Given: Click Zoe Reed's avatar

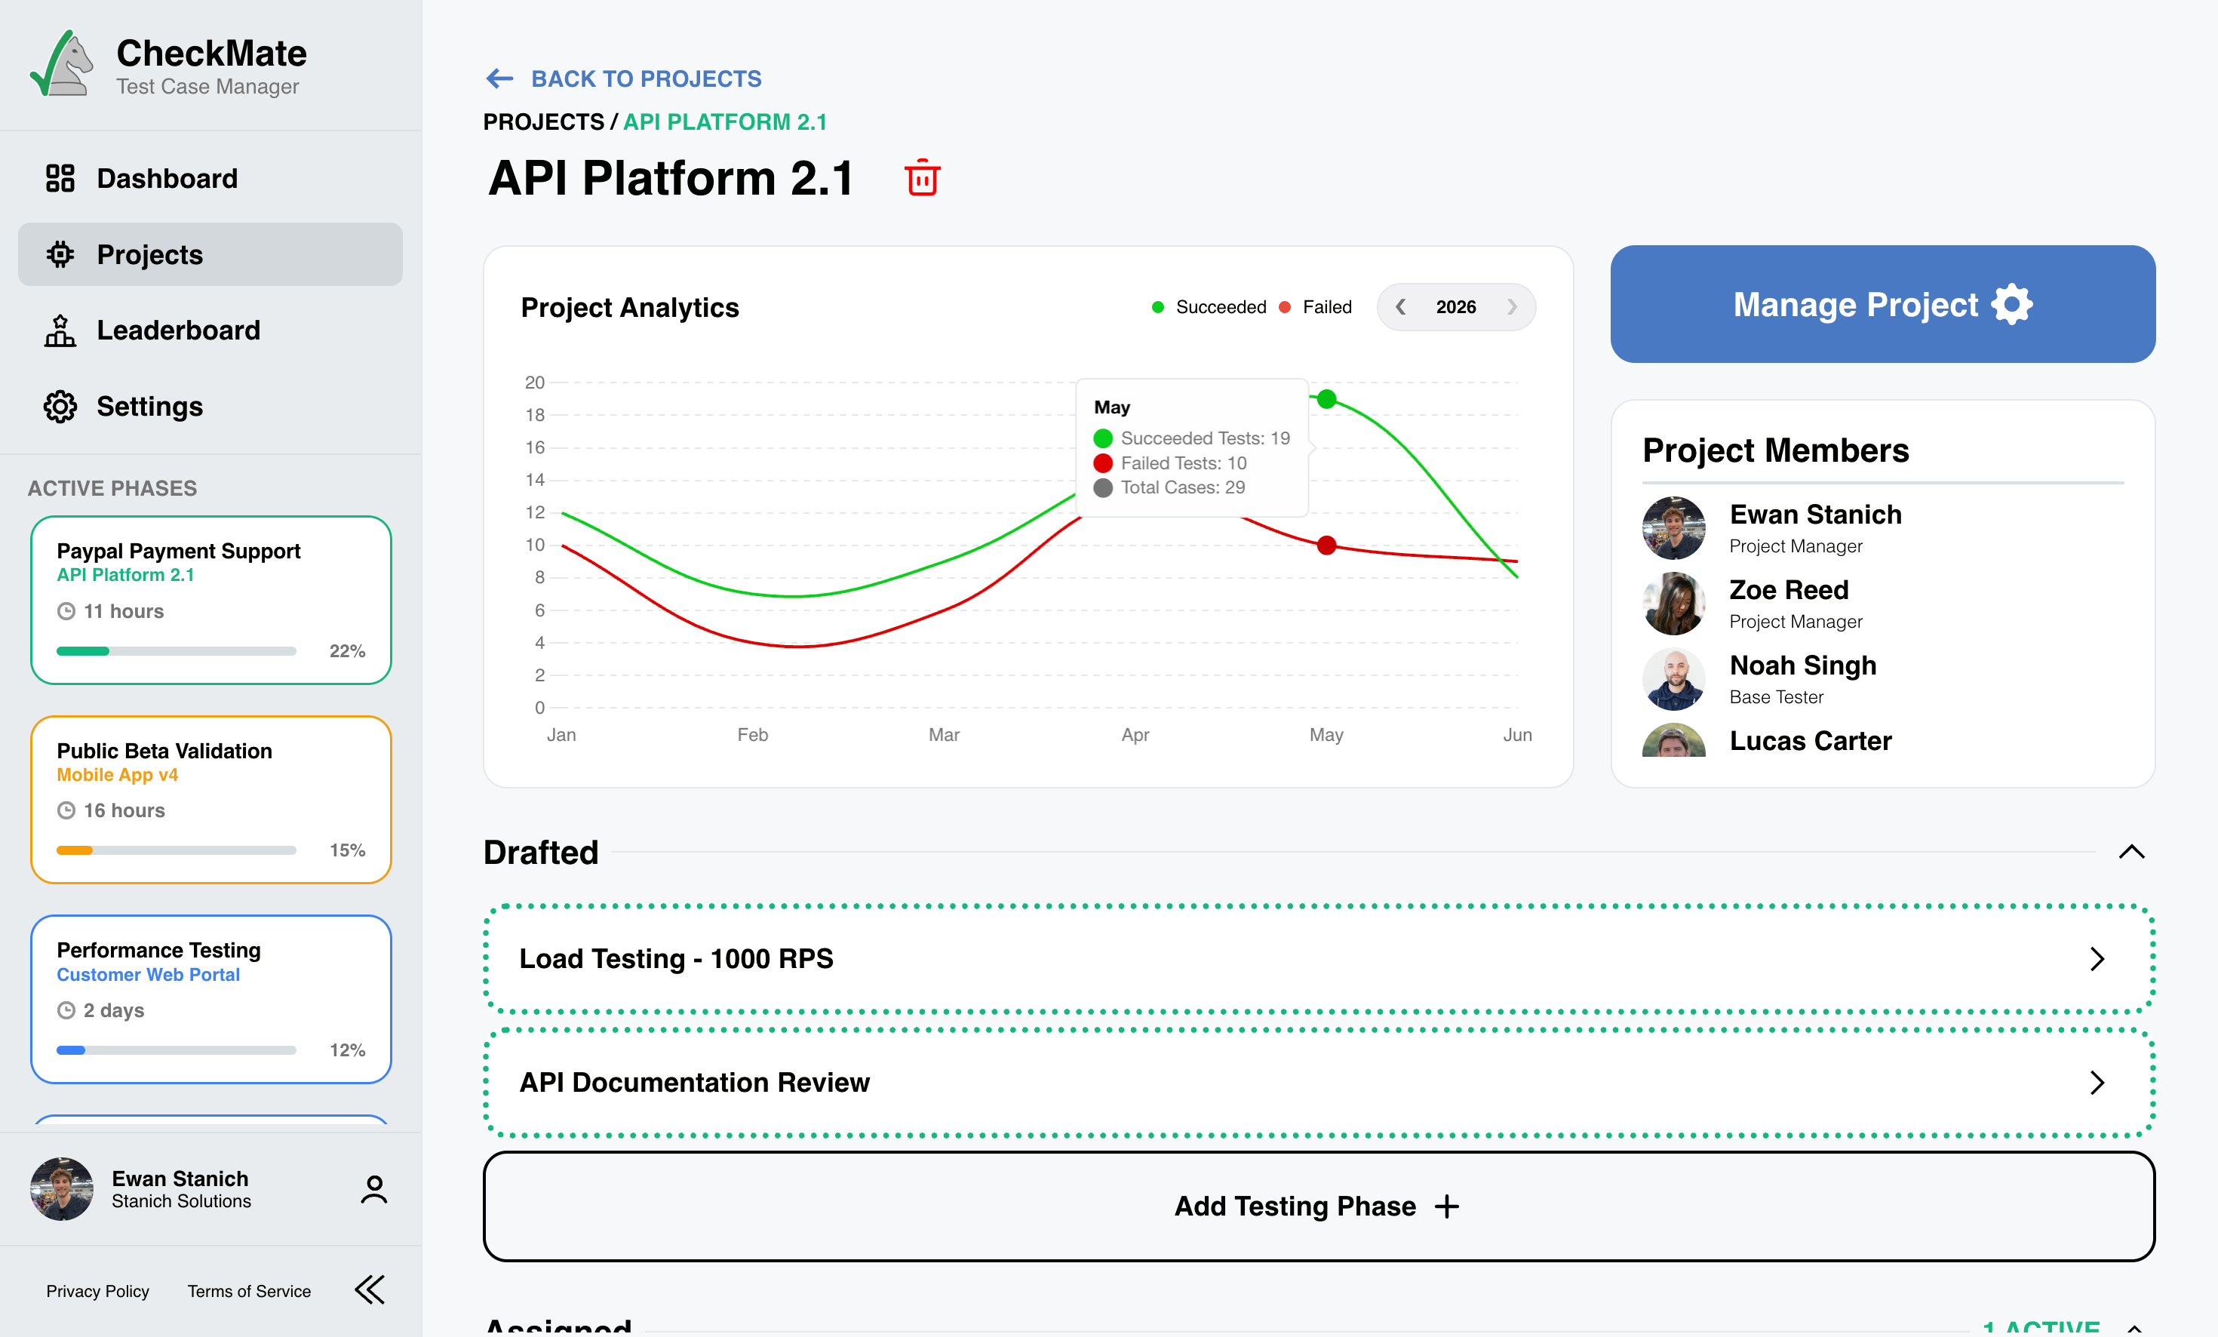Looking at the screenshot, I should (1673, 604).
